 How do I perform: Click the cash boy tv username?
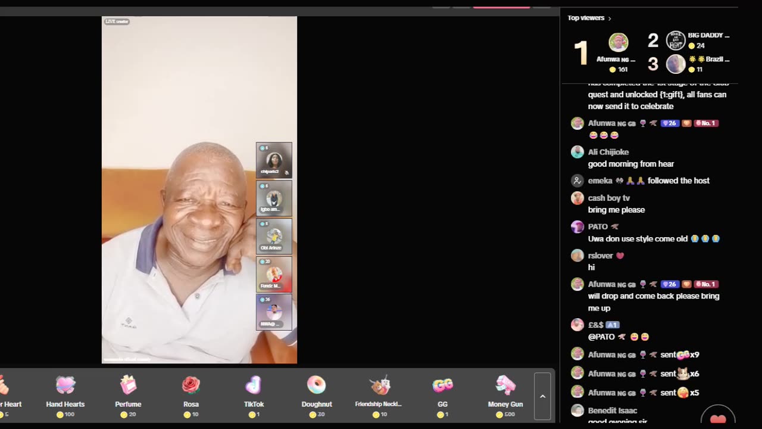point(609,198)
